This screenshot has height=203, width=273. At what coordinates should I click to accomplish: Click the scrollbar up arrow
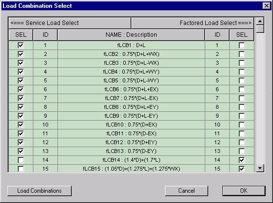(x=260, y=22)
